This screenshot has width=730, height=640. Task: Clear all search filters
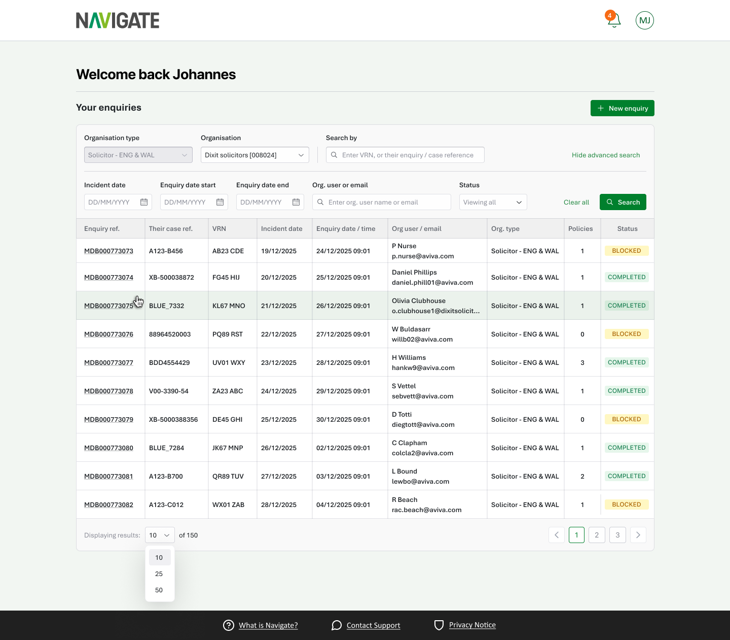click(x=576, y=202)
